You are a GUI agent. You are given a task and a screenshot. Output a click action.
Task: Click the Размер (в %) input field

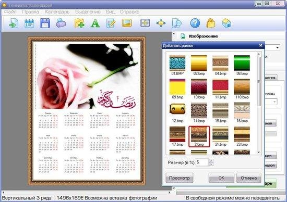coord(202,162)
